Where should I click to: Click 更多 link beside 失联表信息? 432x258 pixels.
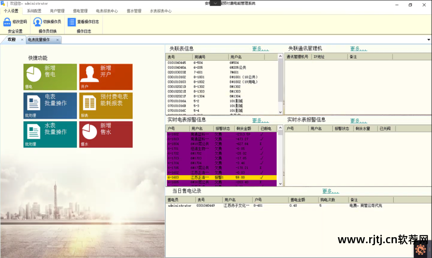click(x=260, y=49)
